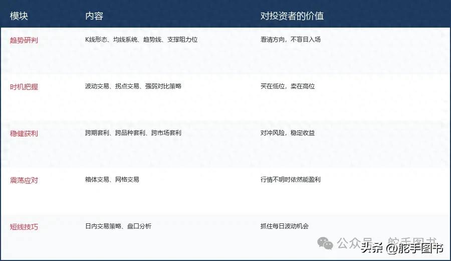Click the 抓住每日波动机会 value cell
Image resolution: width=451 pixels, height=261 pixels.
(285, 226)
